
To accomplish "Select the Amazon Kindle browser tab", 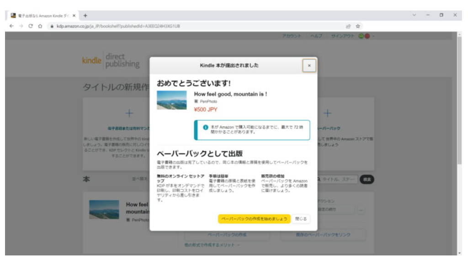I will [42, 16].
